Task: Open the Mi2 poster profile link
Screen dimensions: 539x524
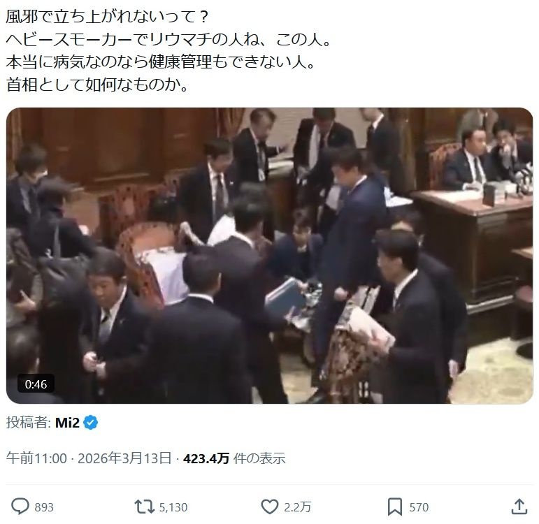Action: 67,422
